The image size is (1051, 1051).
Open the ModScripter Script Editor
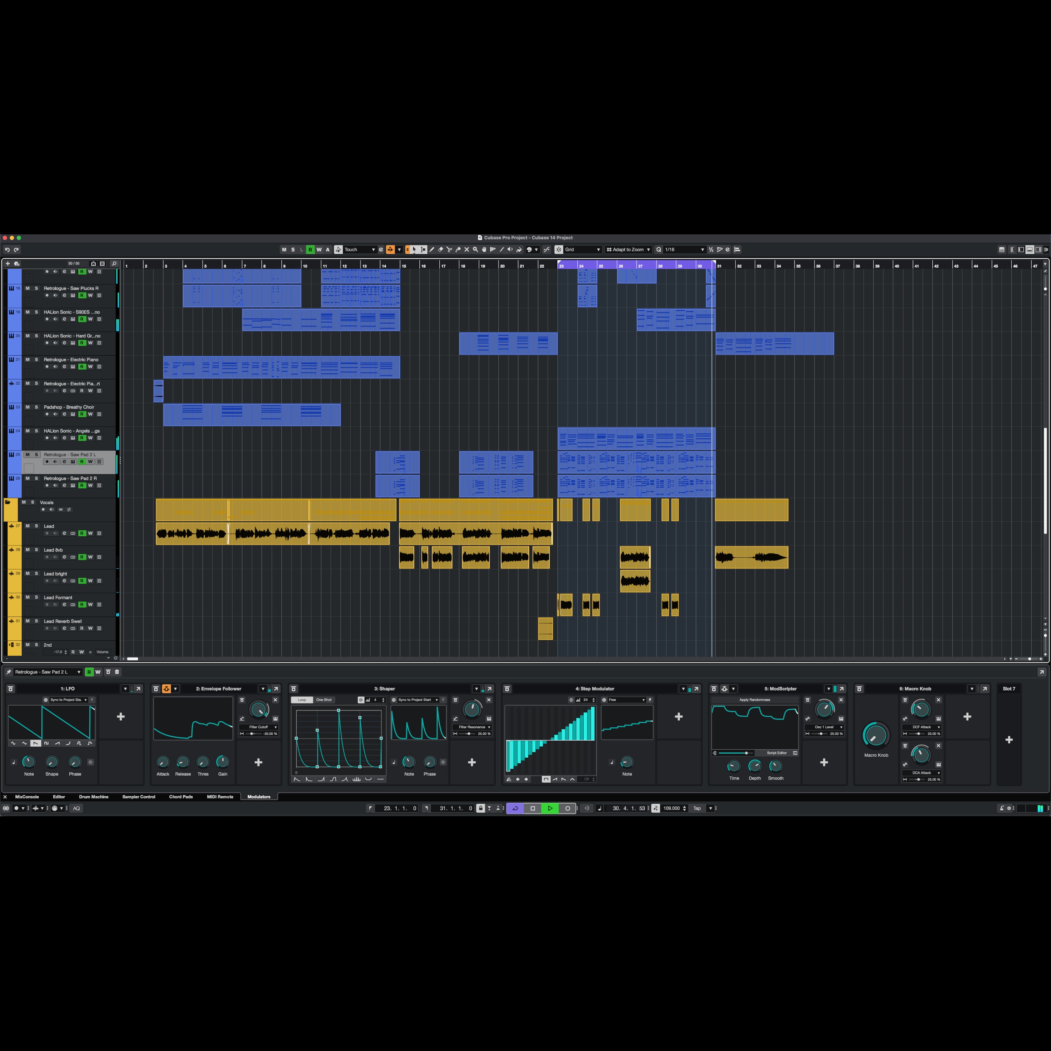point(777,753)
